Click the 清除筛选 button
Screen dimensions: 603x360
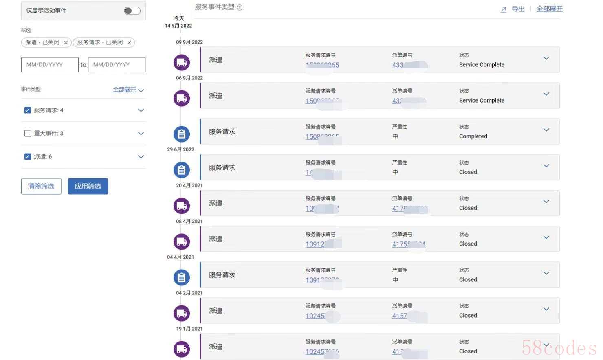tap(41, 186)
